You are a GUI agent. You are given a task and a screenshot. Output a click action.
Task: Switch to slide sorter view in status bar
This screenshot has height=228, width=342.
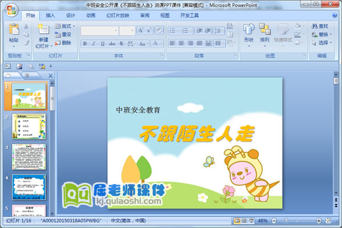tap(243, 221)
